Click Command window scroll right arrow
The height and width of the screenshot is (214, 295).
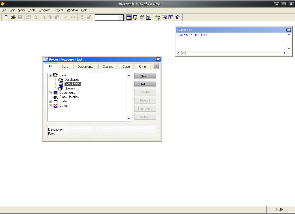coord(284,53)
